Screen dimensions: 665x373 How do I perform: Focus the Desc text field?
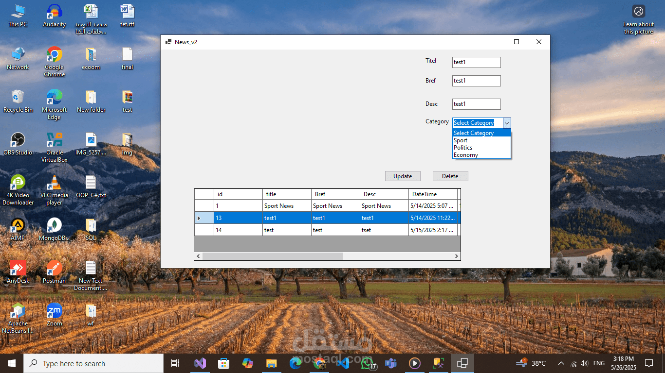(x=476, y=104)
